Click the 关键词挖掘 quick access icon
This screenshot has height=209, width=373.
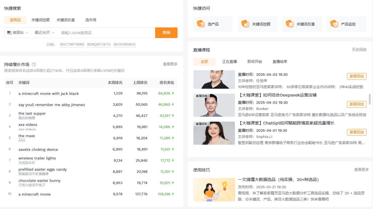[245, 24]
